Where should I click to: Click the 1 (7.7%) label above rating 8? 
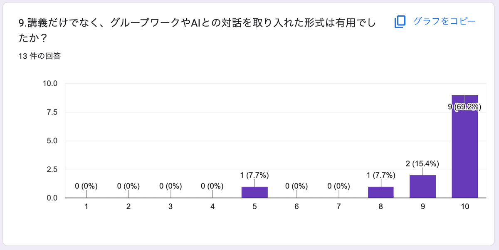pos(380,176)
